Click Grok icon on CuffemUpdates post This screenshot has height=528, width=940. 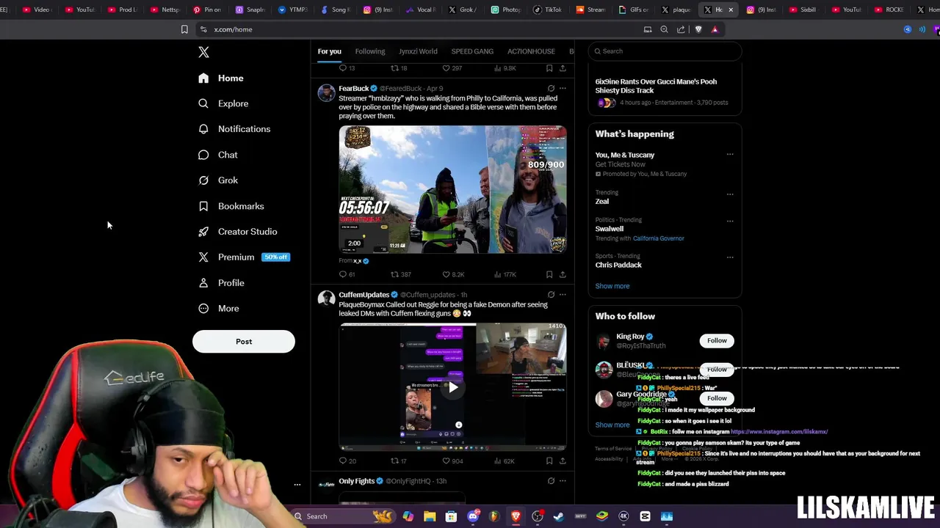551,295
